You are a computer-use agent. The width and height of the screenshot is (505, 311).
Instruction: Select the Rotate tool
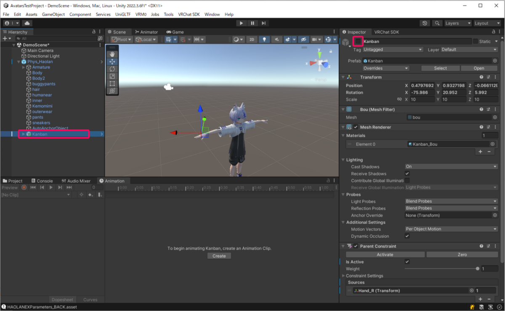pyautogui.click(x=112, y=69)
